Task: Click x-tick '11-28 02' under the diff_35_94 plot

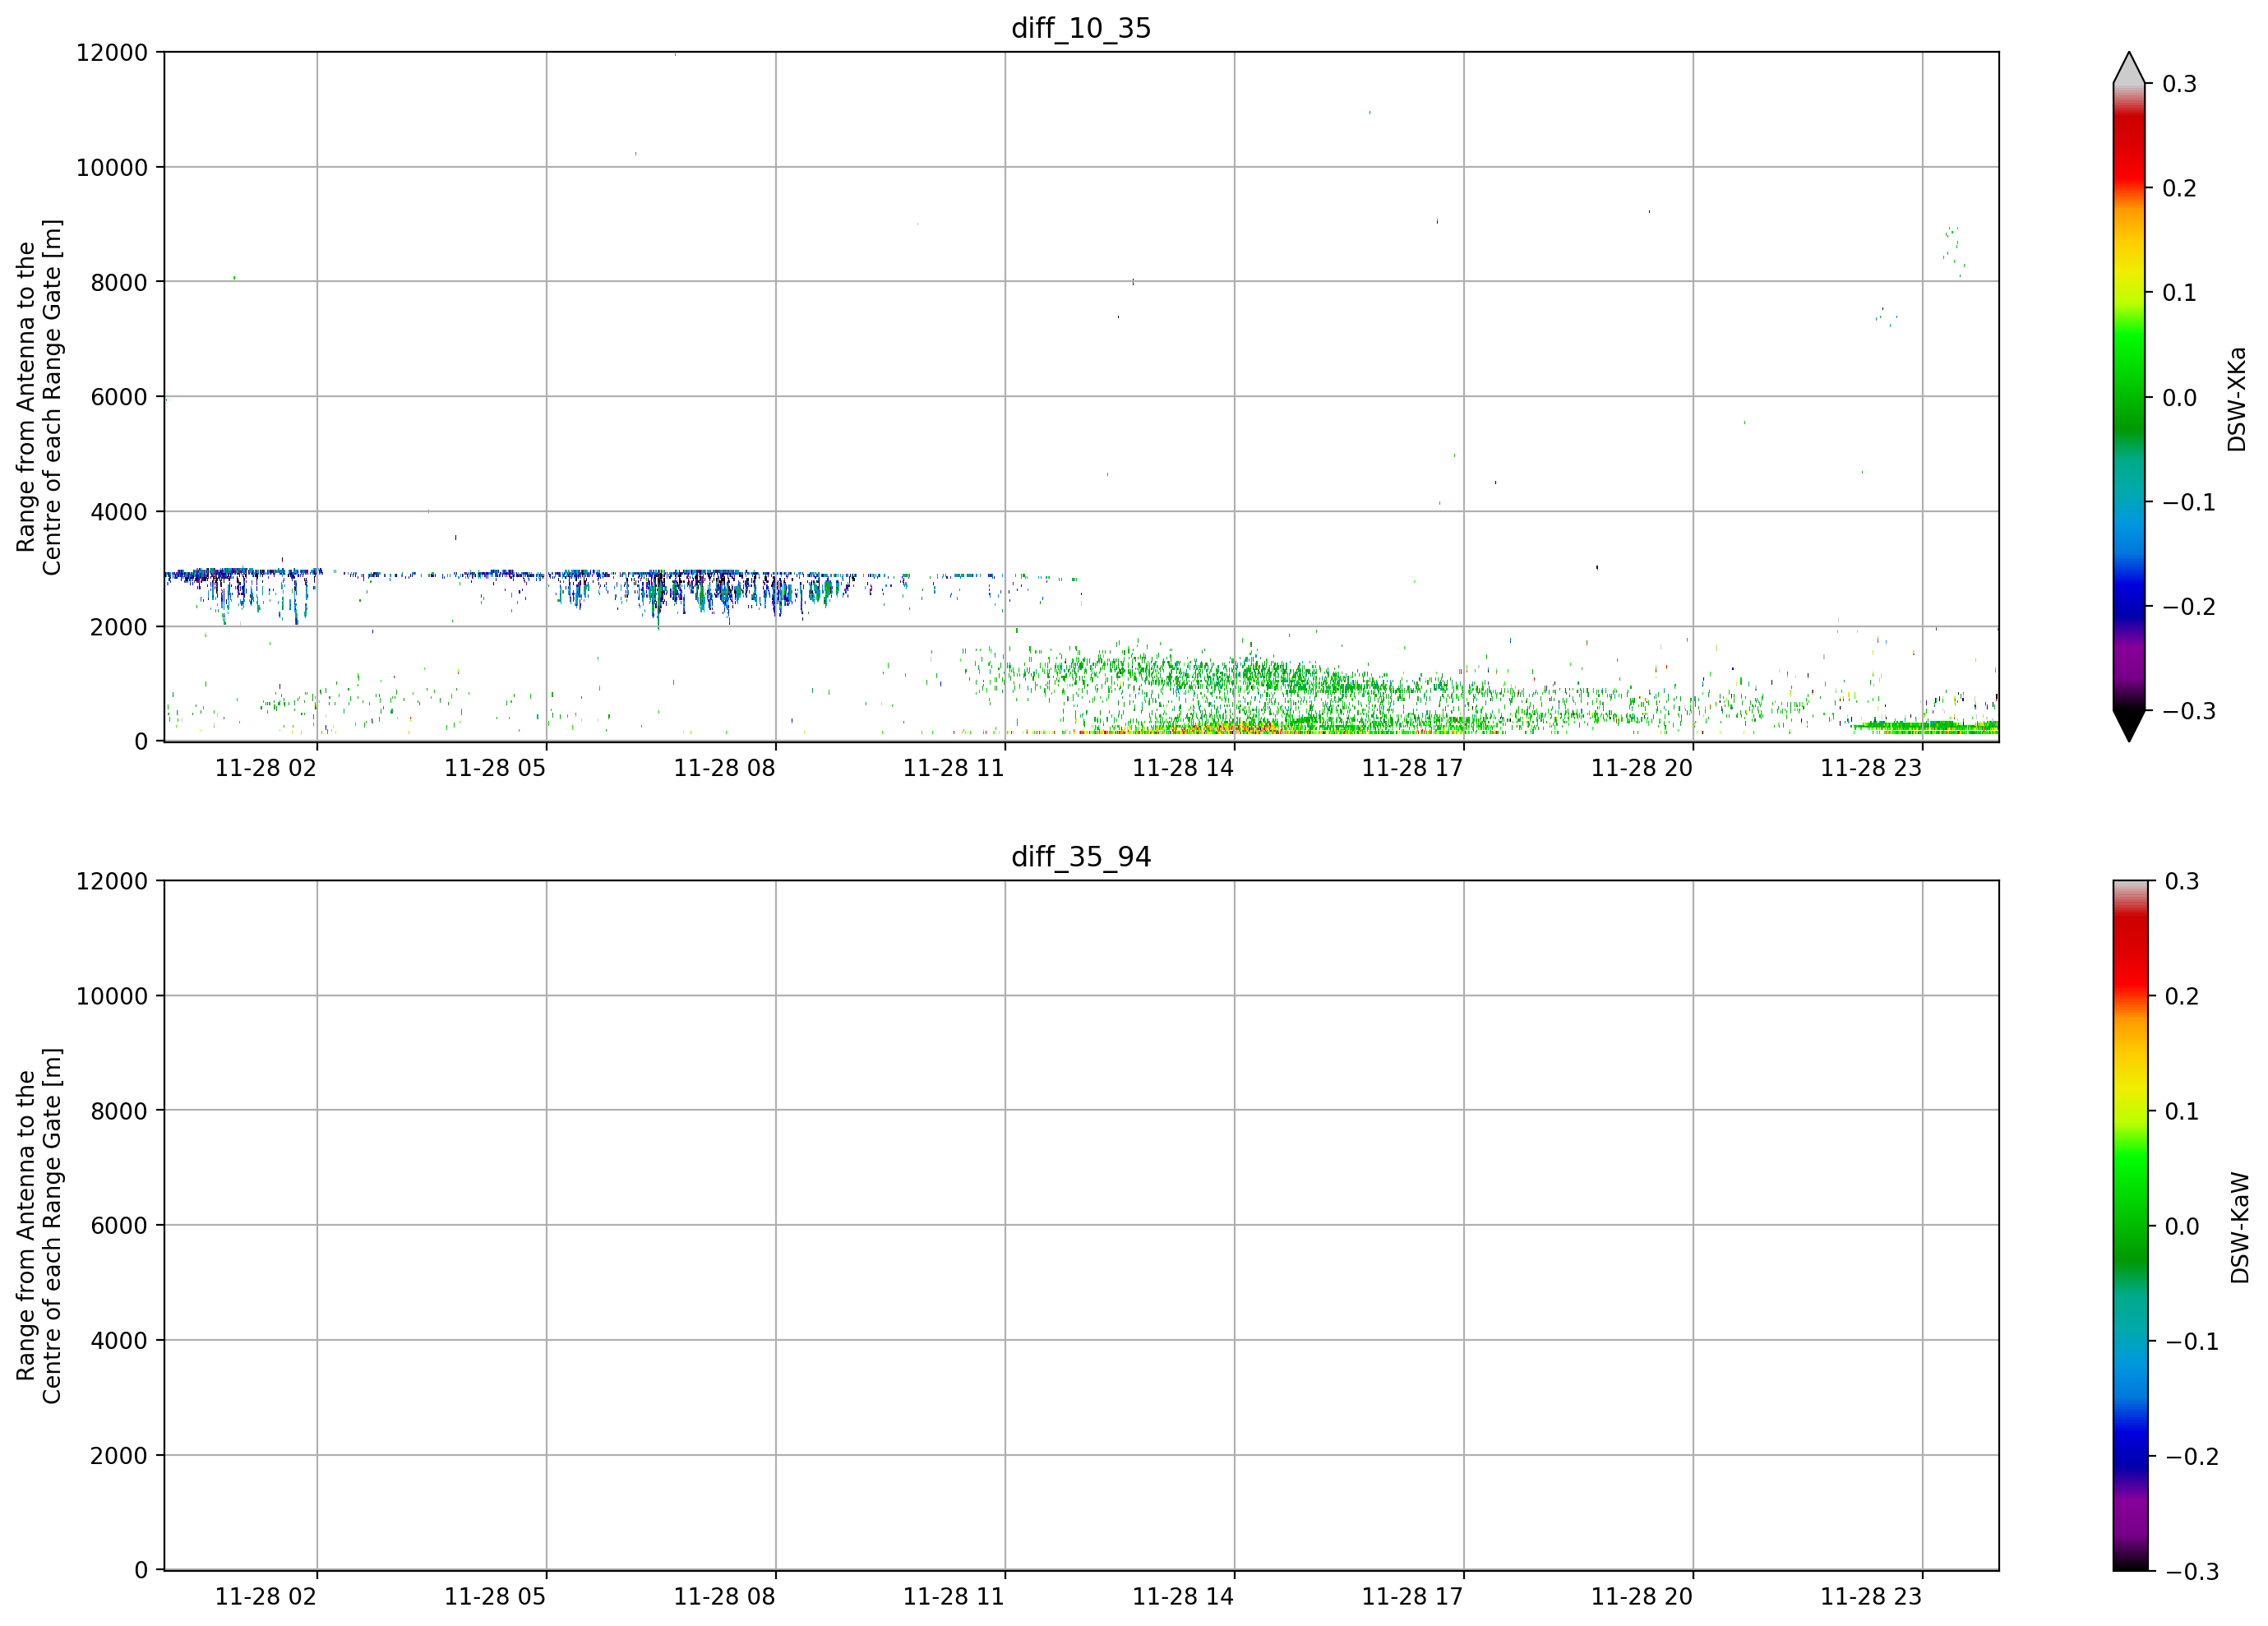Action: 266,1597
